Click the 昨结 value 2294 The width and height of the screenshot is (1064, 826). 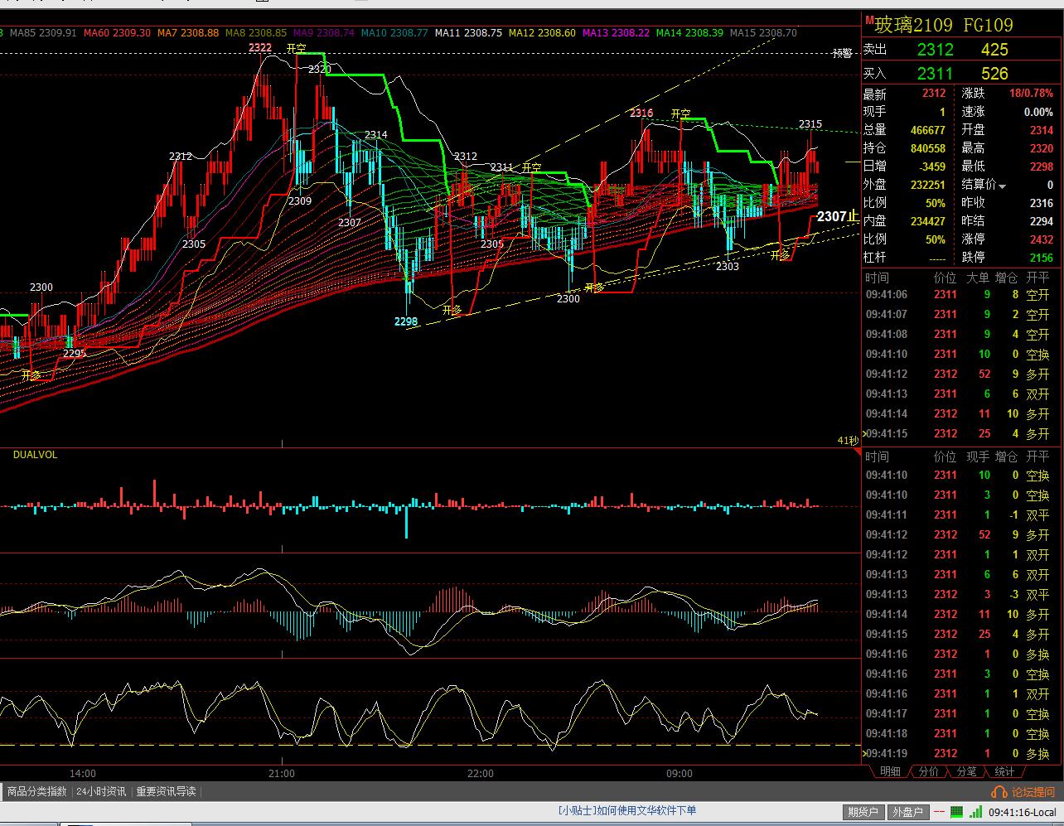pyautogui.click(x=1042, y=221)
